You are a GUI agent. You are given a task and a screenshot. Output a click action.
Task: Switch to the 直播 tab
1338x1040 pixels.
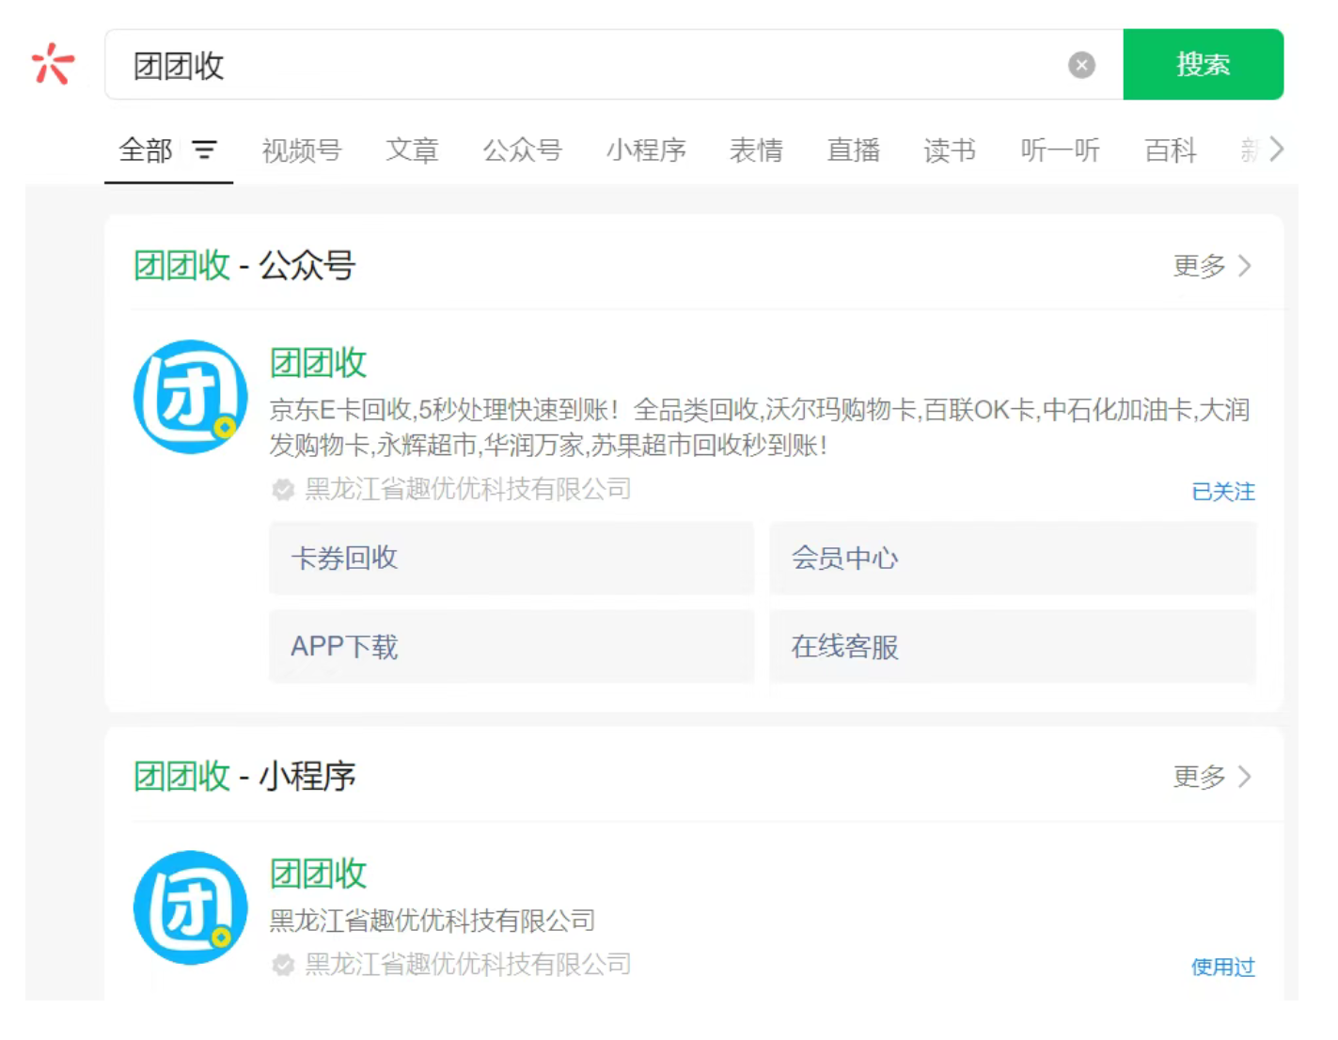pyautogui.click(x=853, y=150)
